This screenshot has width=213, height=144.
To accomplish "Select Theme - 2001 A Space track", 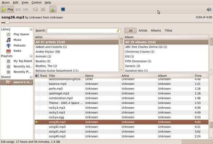I will (x=122, y=103).
